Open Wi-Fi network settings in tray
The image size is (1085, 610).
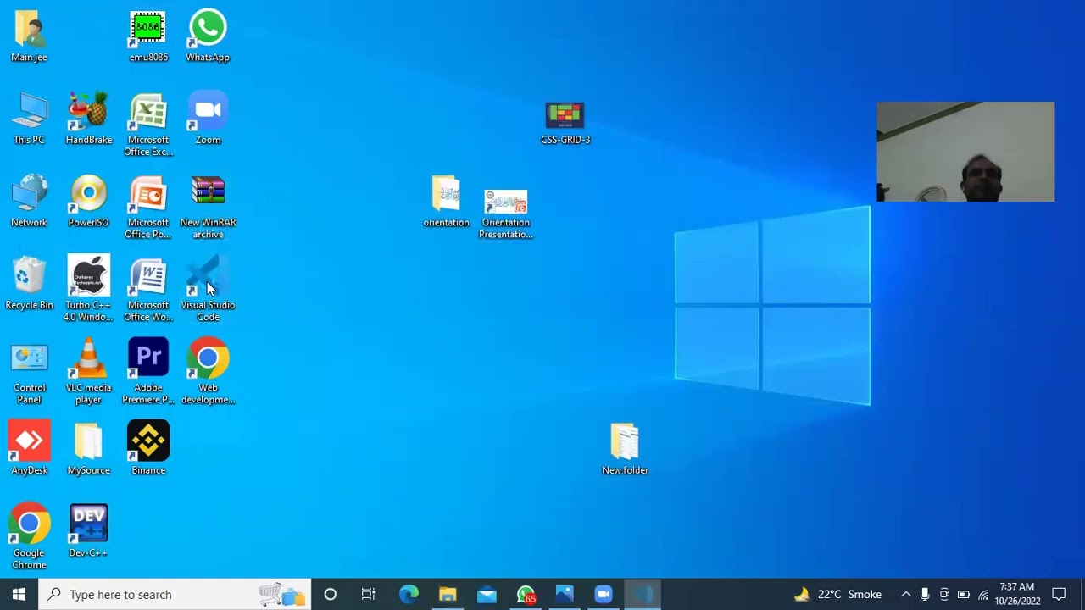coord(983,594)
